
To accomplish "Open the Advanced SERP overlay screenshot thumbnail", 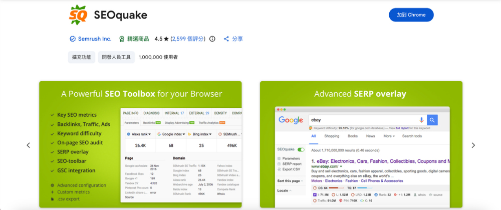I will 361,144.
